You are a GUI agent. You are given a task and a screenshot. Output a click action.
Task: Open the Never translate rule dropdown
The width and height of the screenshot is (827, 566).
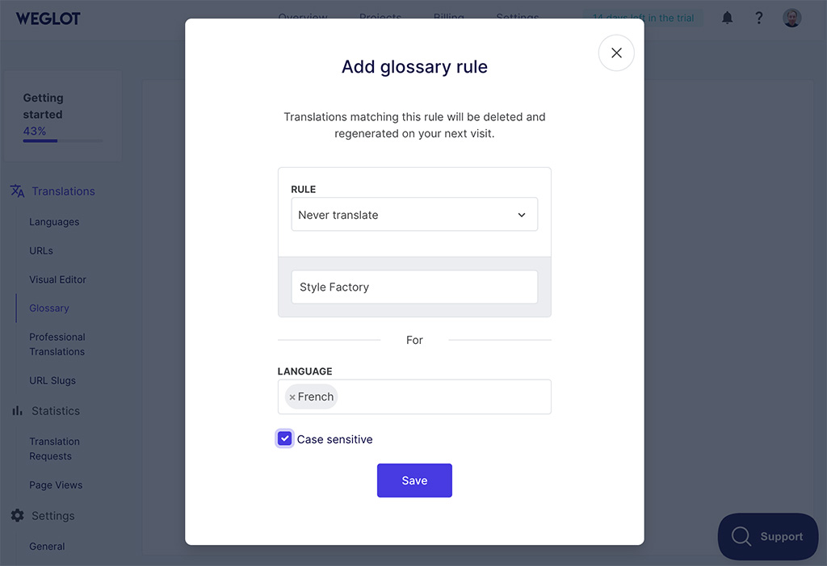tap(414, 215)
